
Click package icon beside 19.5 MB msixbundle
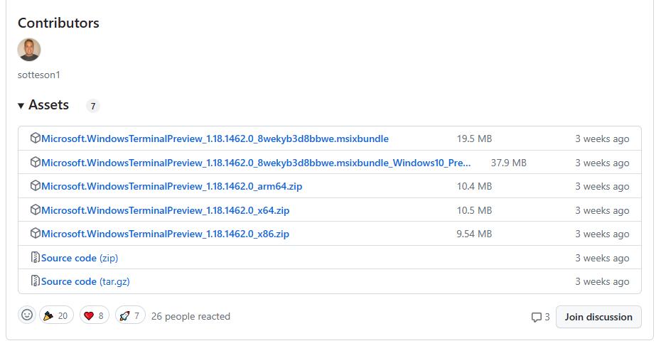click(36, 138)
